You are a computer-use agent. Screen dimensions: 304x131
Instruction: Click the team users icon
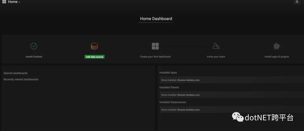pos(216,46)
